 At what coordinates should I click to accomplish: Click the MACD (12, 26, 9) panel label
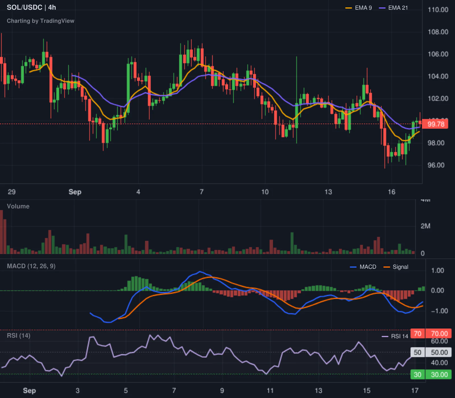(31, 266)
